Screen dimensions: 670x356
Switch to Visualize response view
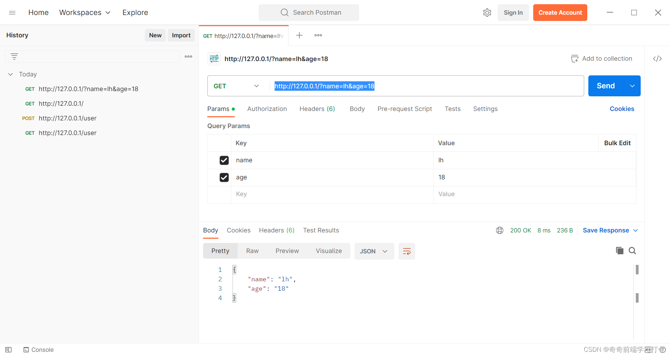click(x=329, y=251)
